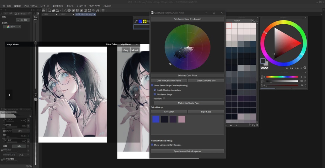Switch to the Color Picker tab
This screenshot has width=325, height=168.
pyautogui.click(x=111, y=44)
